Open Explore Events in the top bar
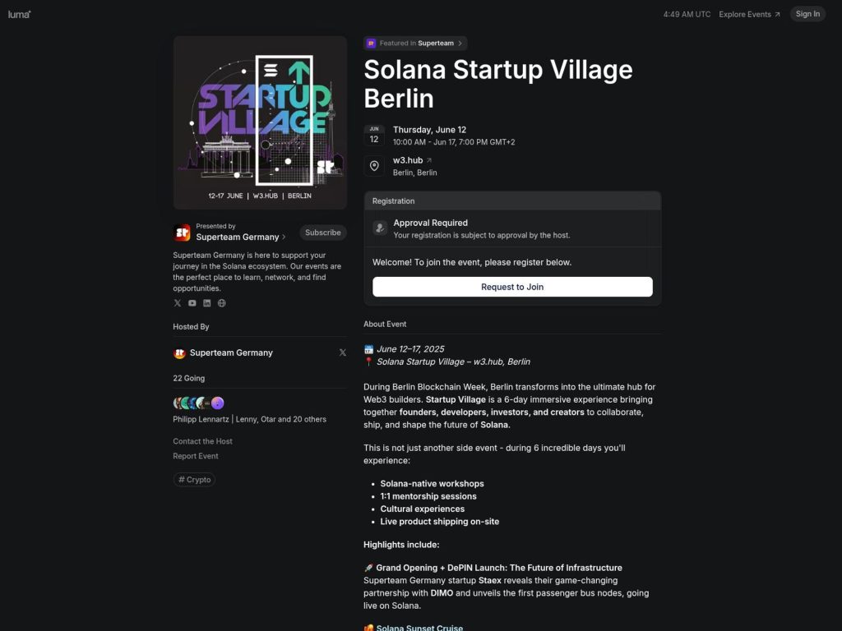The height and width of the screenshot is (631, 842). point(744,14)
